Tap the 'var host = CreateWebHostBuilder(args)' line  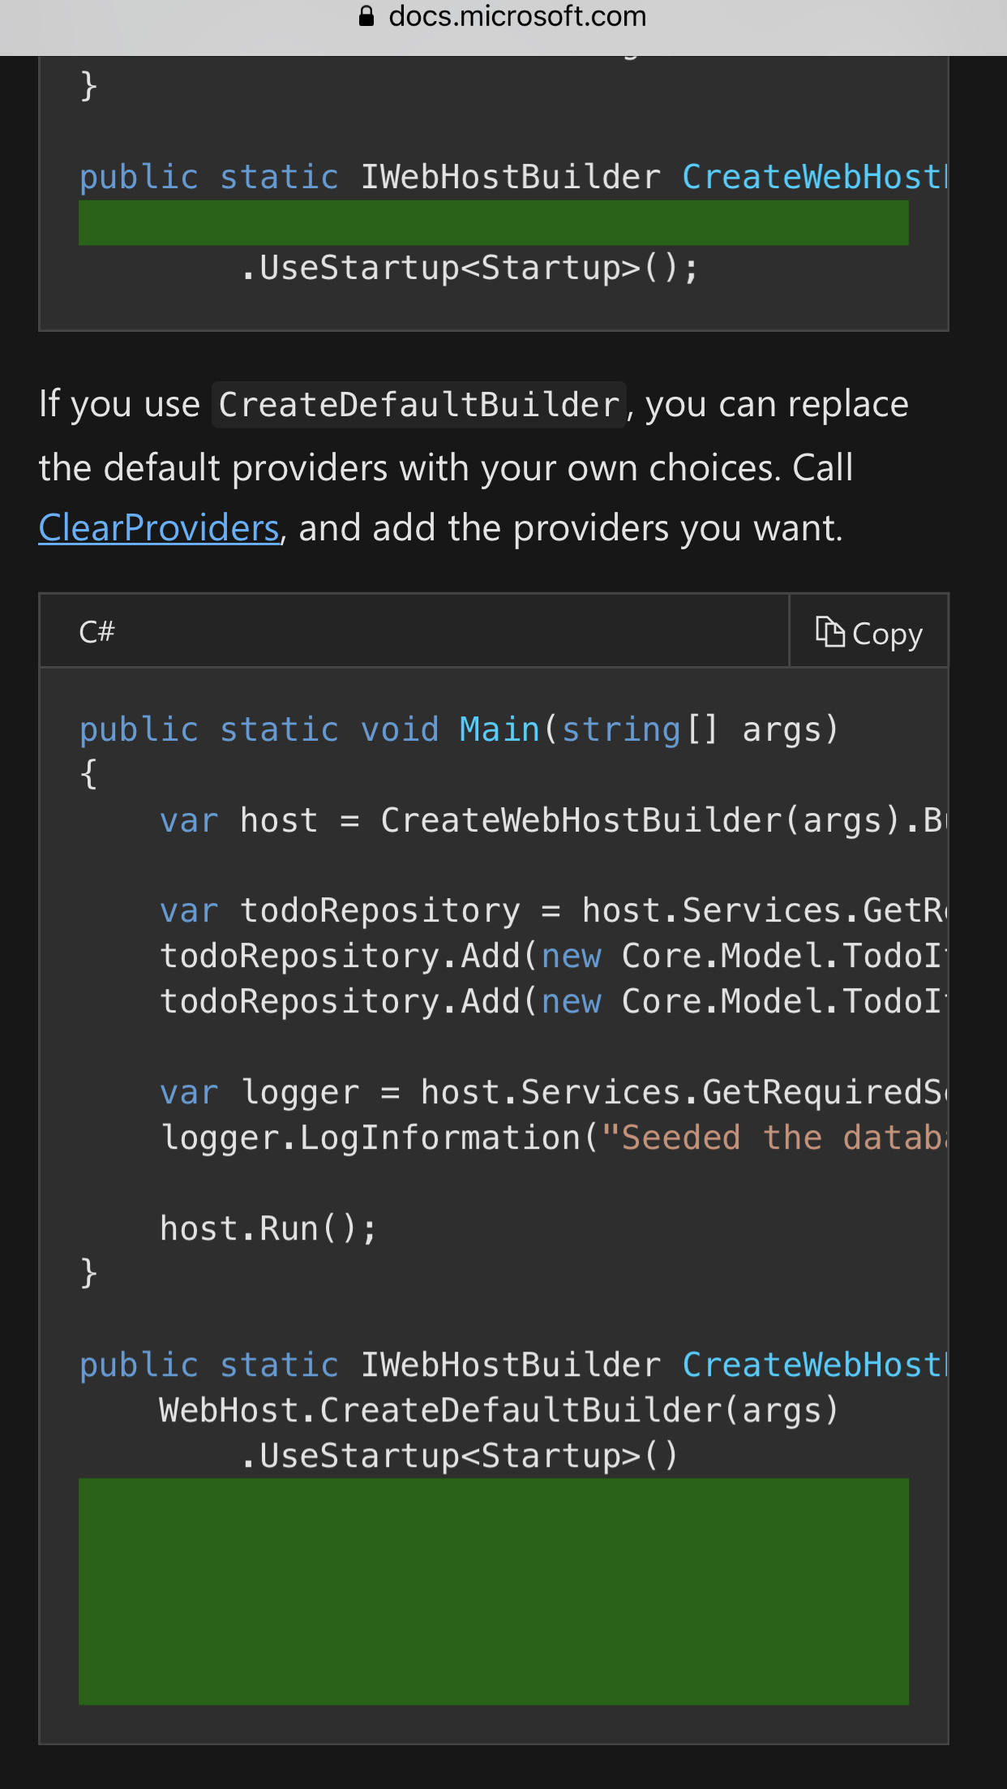[553, 820]
